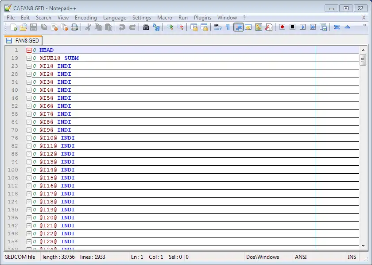
Task: Expand the @I16@ INDI fold marker
Action: point(29,186)
